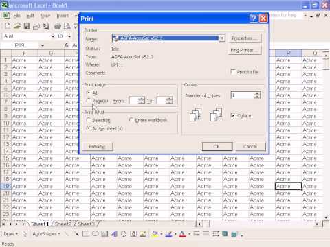Apply the Fill Color paint bucket
This screenshot has width=330, height=247.
(x=155, y=234)
